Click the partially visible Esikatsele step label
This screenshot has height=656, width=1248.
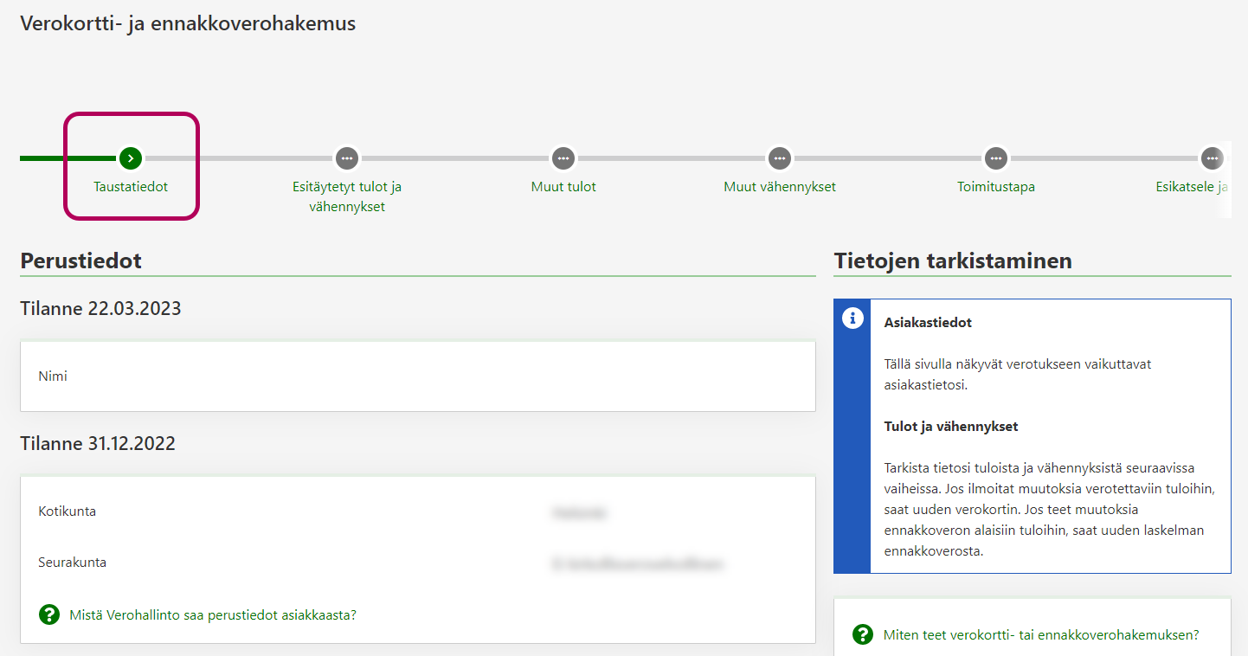1192,187
